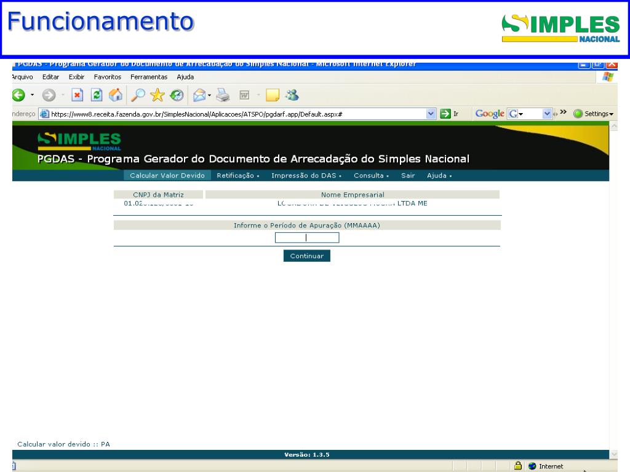The image size is (630, 472).
Task: Go to the Home page icon
Action: [116, 95]
